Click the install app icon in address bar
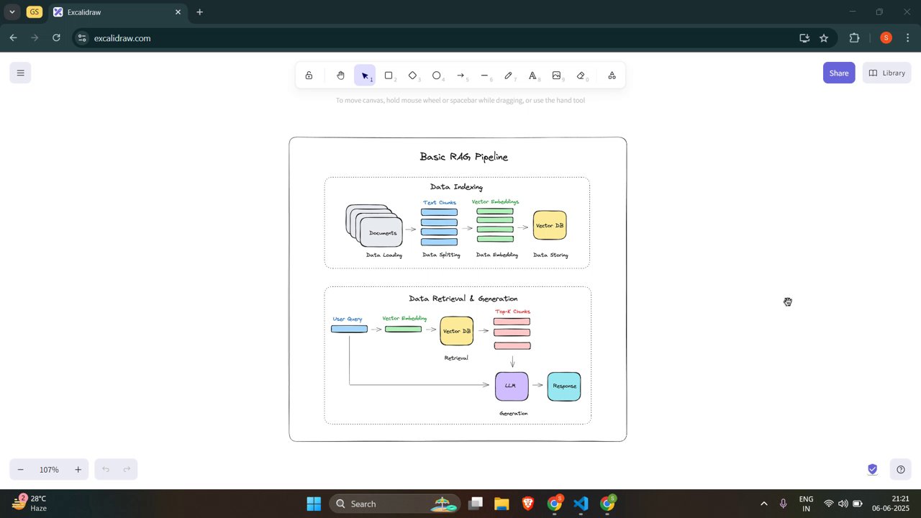The height and width of the screenshot is (518, 921). [x=804, y=38]
